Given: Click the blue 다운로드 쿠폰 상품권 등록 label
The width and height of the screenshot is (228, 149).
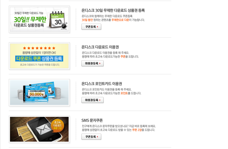Looking at the screenshot, I should tap(39, 59).
